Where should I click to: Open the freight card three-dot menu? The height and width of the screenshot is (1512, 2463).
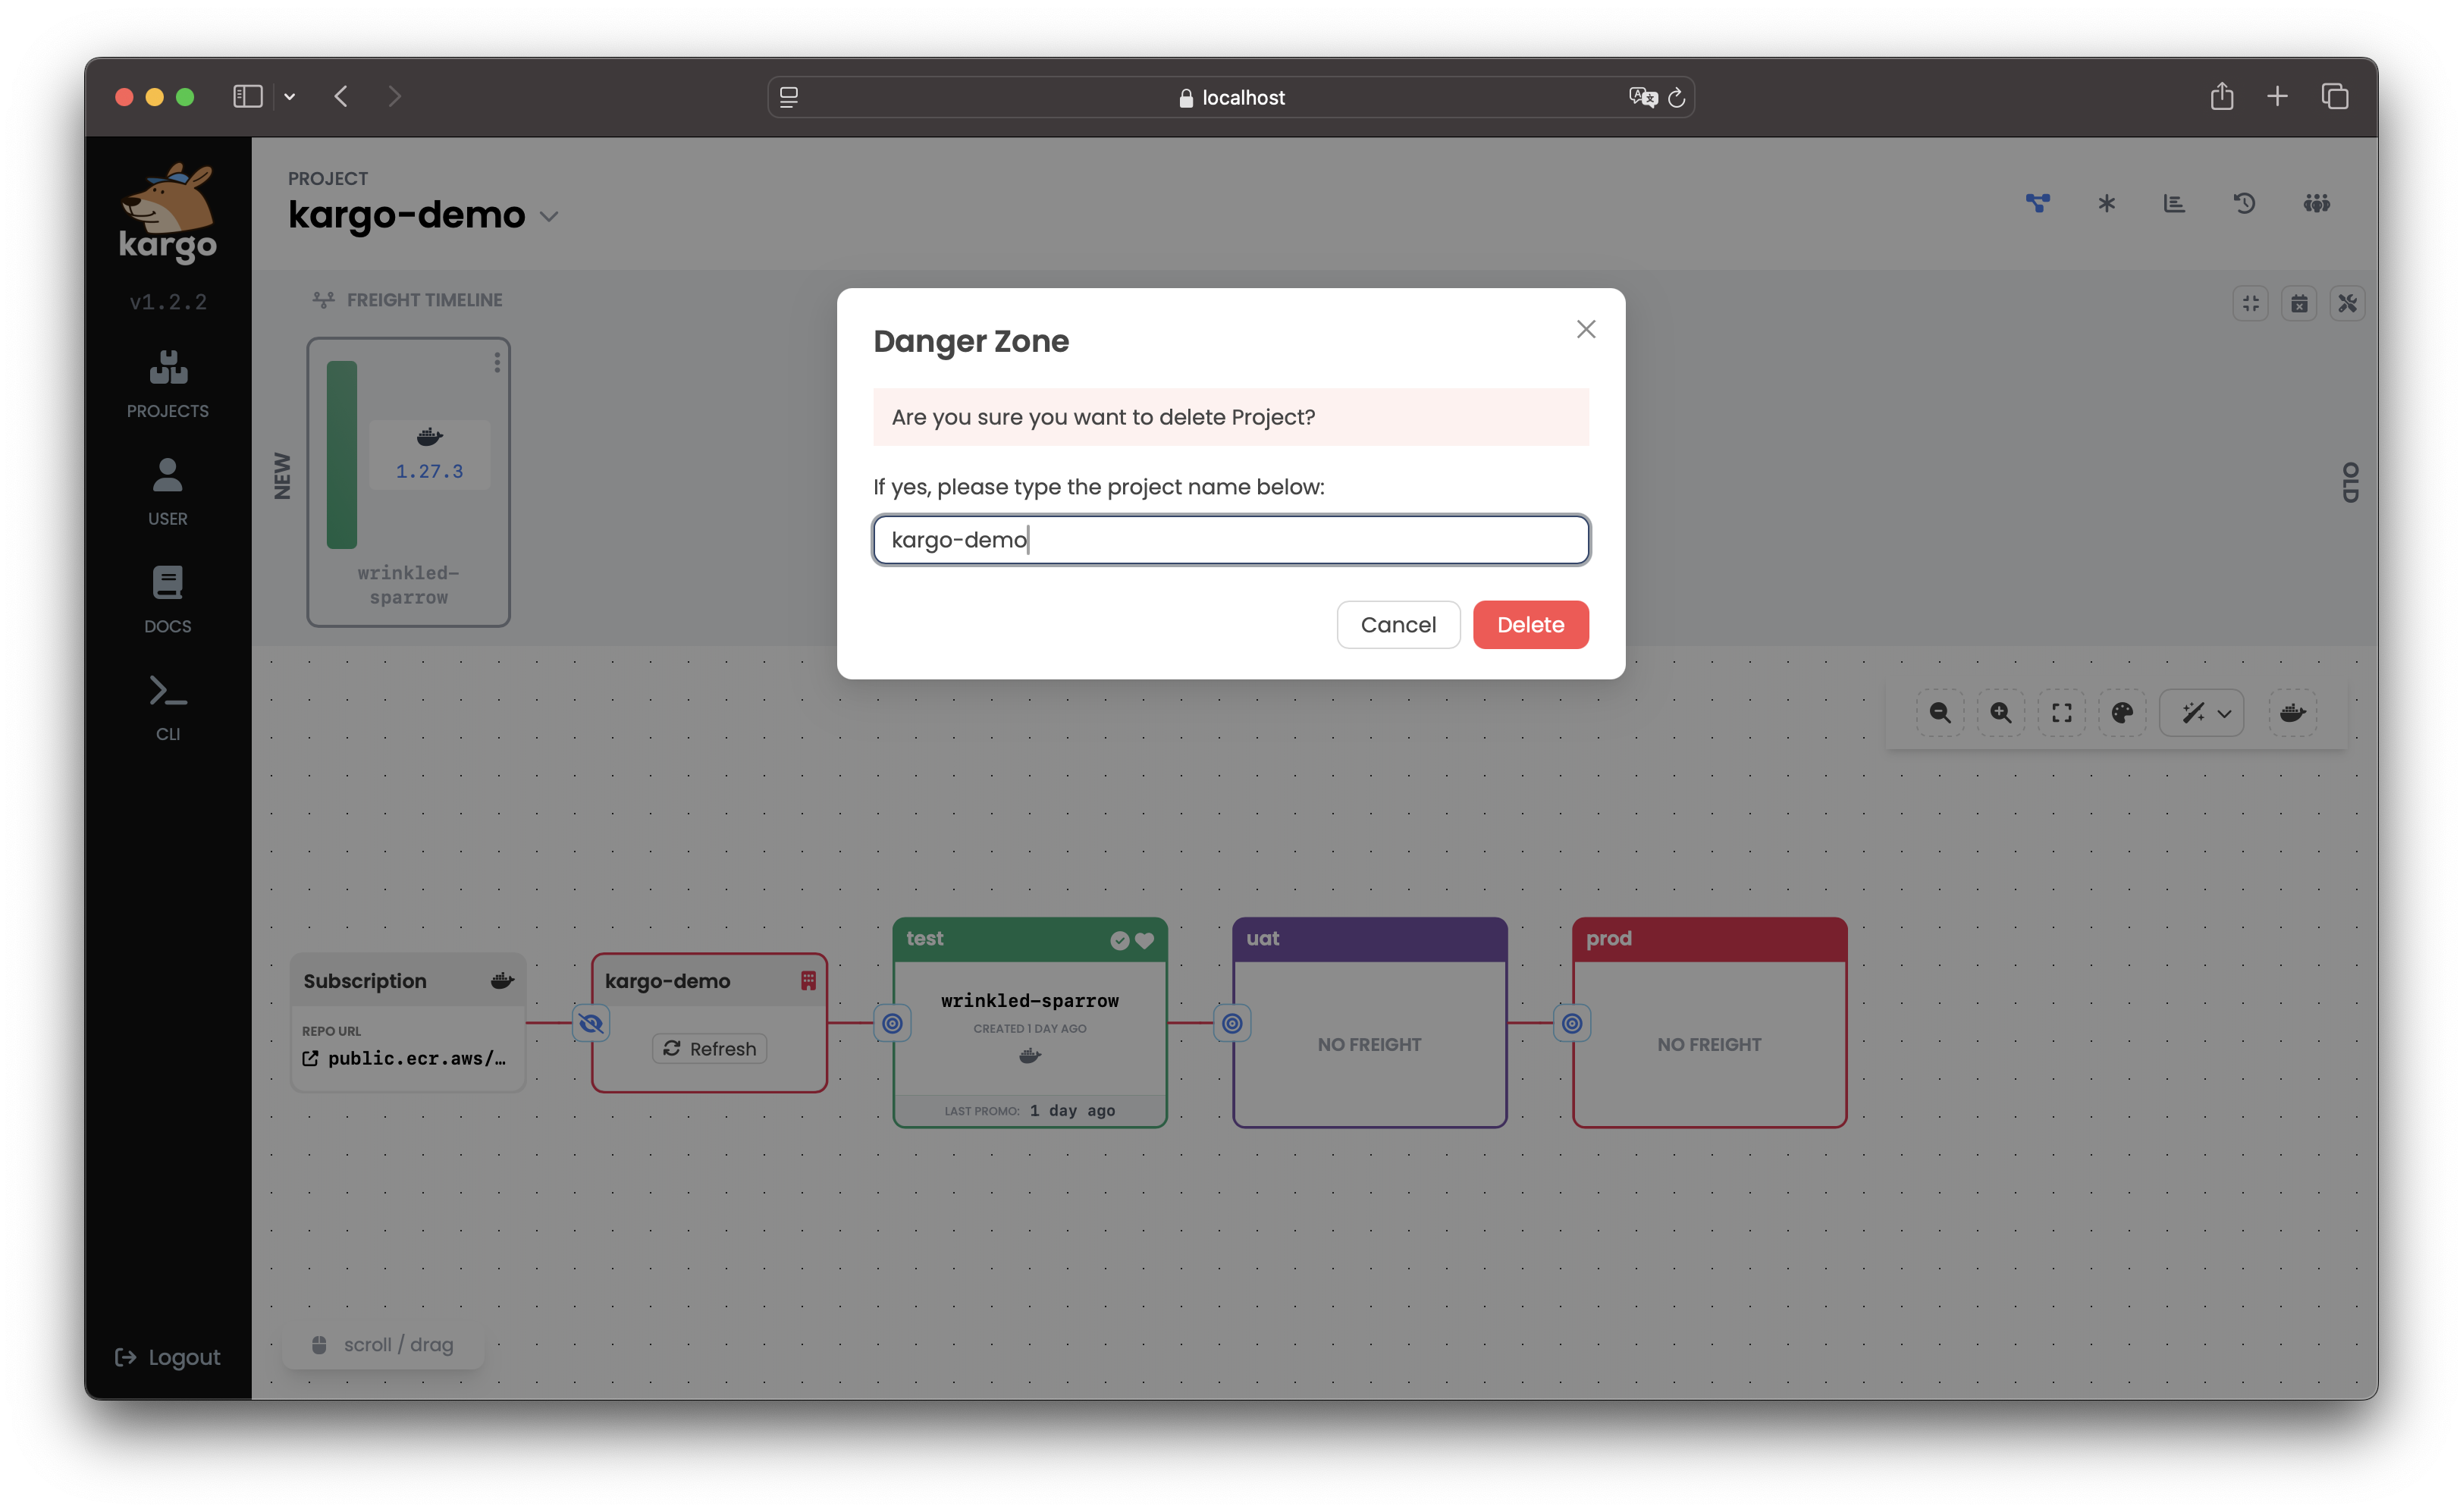pyautogui.click(x=497, y=362)
